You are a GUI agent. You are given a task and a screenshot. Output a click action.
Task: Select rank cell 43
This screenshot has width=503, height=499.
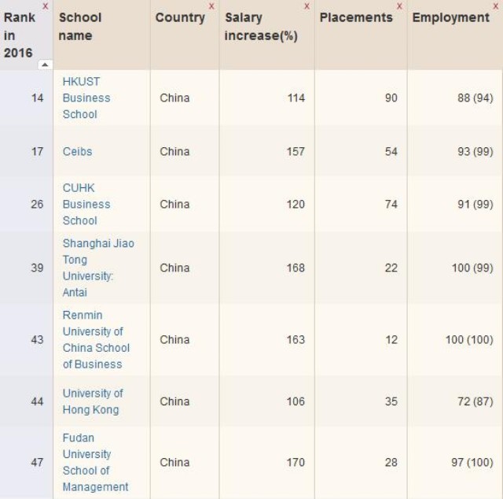tap(37, 340)
